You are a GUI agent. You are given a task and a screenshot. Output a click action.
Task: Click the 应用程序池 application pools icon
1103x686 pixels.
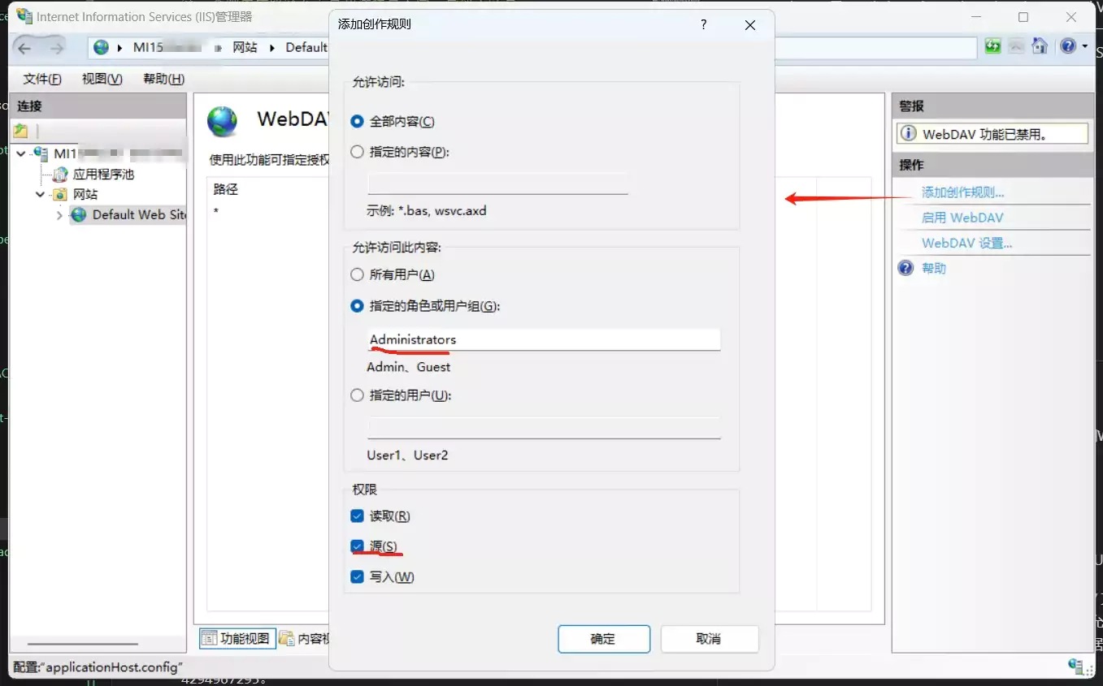click(61, 174)
